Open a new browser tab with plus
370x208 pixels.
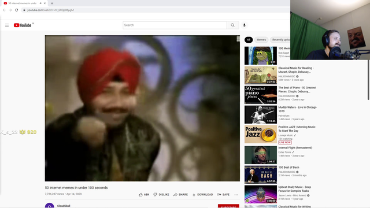click(52, 3)
